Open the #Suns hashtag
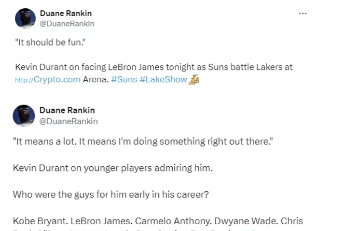This screenshot has height=231, width=344. (123, 80)
